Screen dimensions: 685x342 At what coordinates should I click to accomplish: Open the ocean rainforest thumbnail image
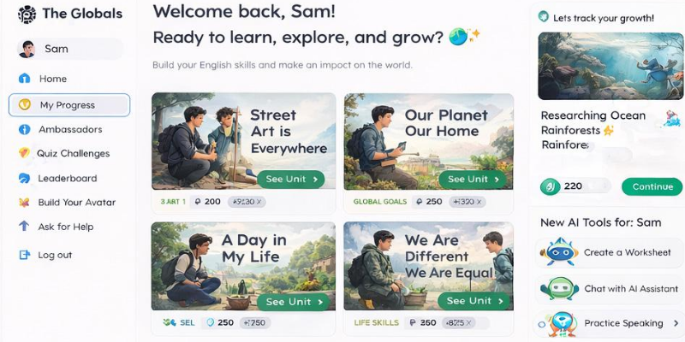pos(611,66)
